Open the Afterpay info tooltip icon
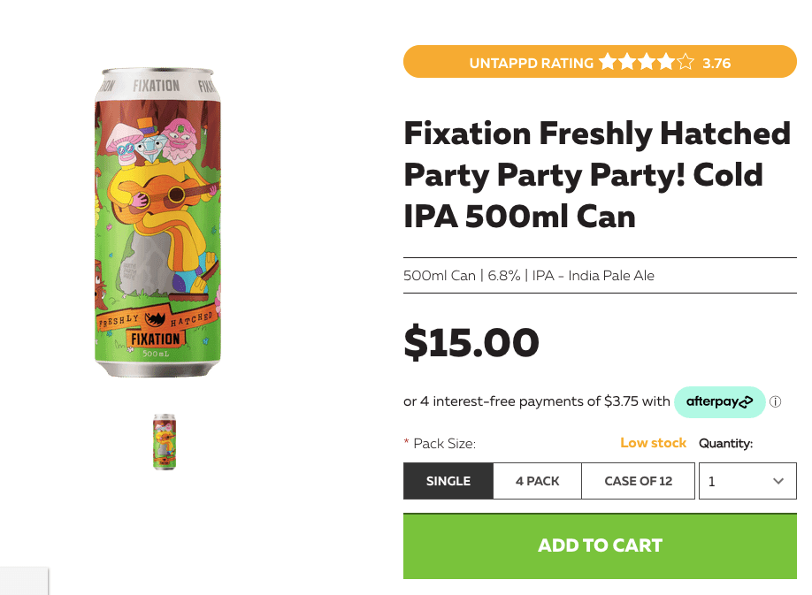The image size is (812, 595). click(x=776, y=401)
